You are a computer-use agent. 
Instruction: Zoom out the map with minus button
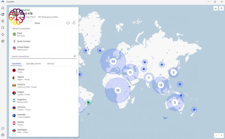coord(216,136)
